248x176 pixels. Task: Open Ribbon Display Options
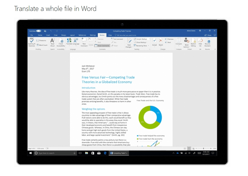200,31
